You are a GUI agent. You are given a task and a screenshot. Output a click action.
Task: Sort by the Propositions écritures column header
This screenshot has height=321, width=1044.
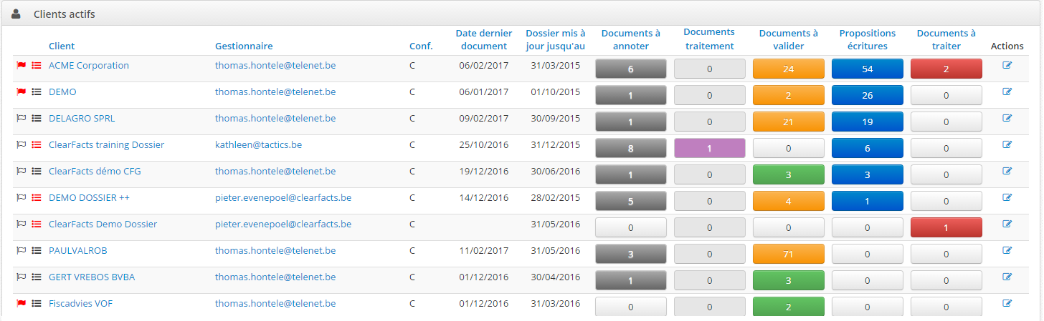click(868, 39)
